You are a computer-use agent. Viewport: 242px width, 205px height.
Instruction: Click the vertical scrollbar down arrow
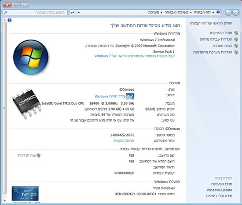click(x=4, y=201)
